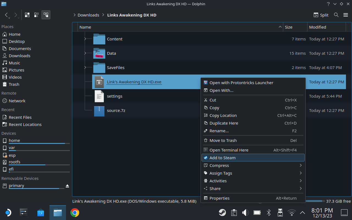
Task: Sort by the Modified column header
Action: point(326,27)
